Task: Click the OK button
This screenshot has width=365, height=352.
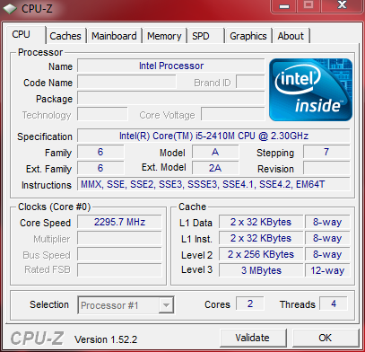Action: tap(326, 338)
